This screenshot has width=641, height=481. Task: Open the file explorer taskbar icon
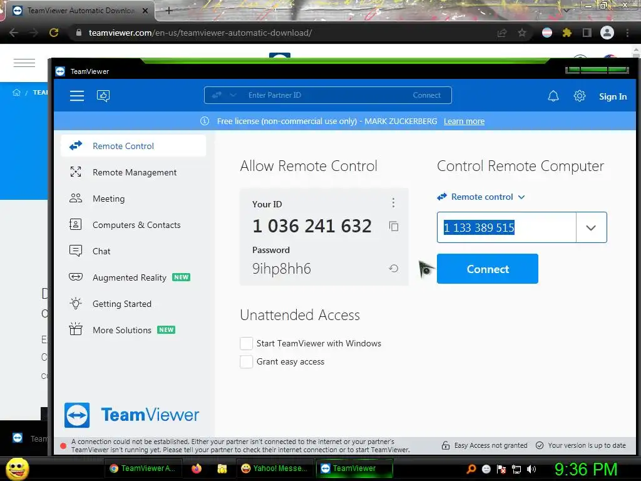click(222, 468)
